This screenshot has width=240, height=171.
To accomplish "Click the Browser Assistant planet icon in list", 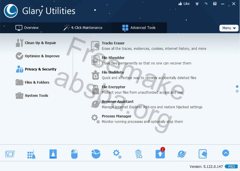I will click(96, 104).
